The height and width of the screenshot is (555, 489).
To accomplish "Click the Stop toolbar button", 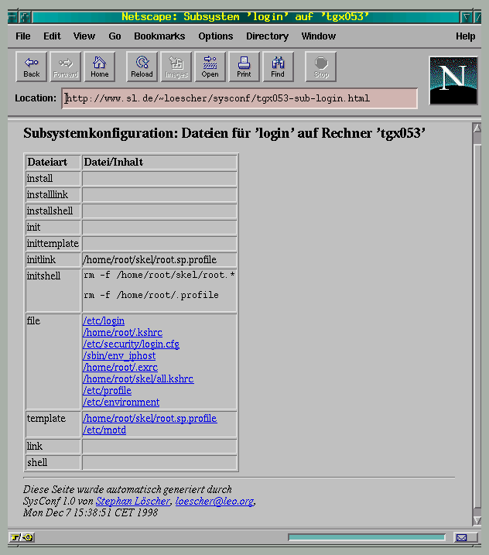I will pos(321,67).
